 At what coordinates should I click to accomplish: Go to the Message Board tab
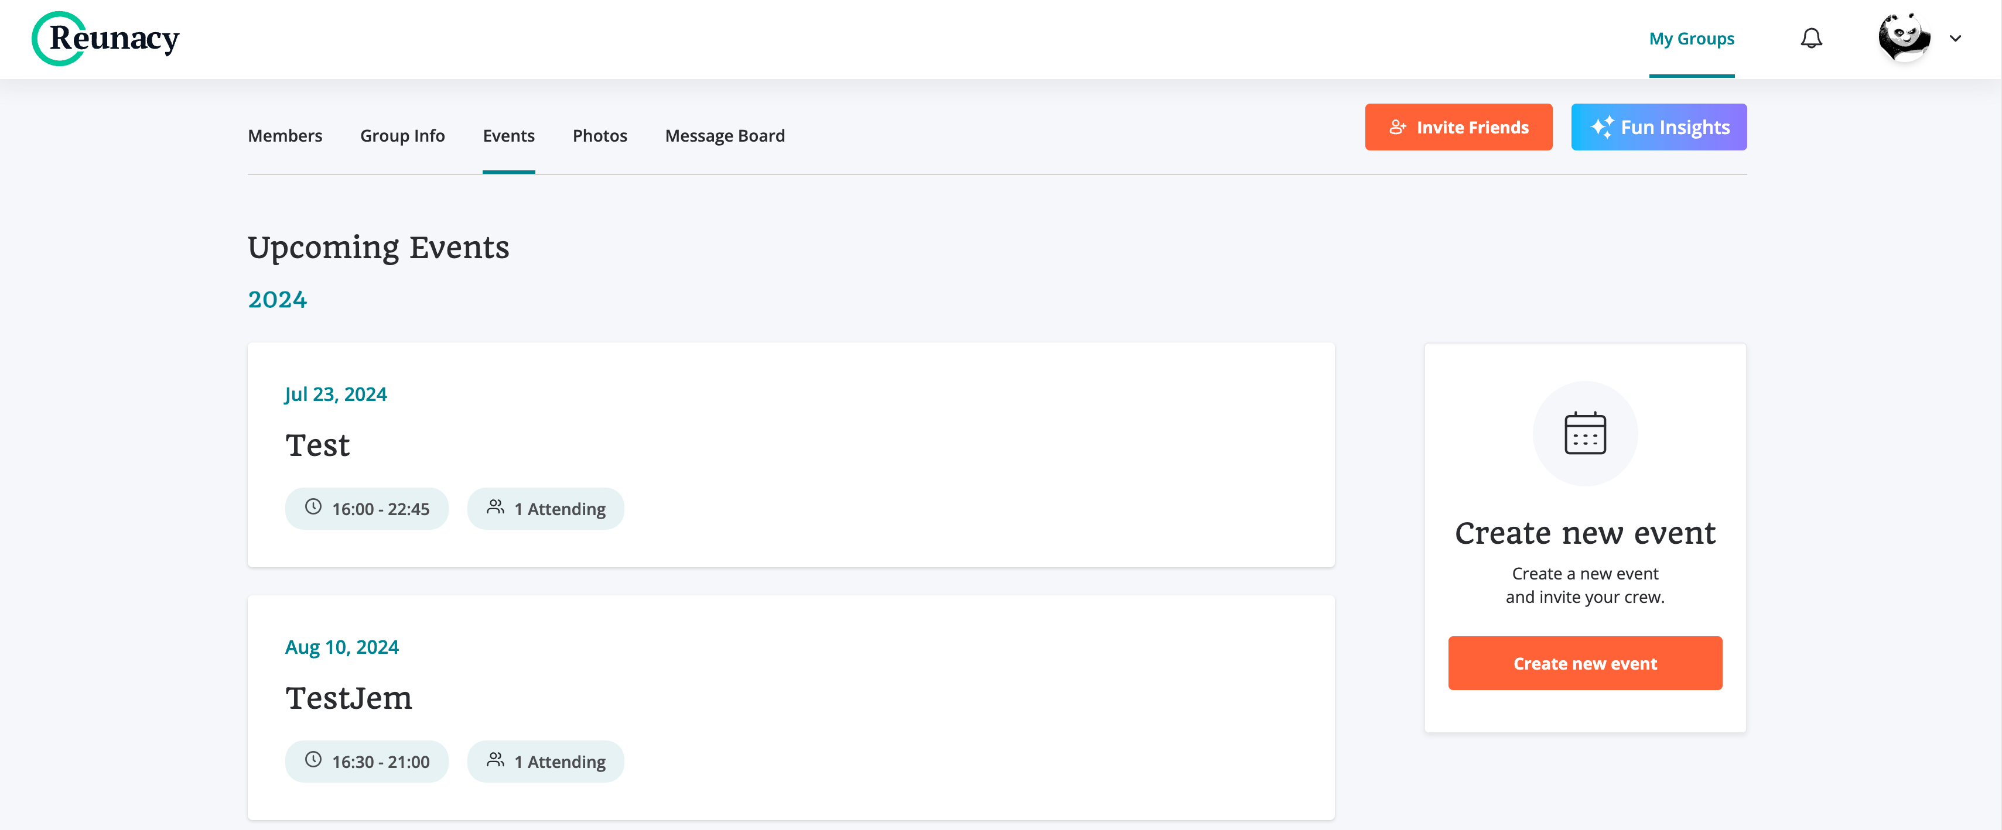725,136
